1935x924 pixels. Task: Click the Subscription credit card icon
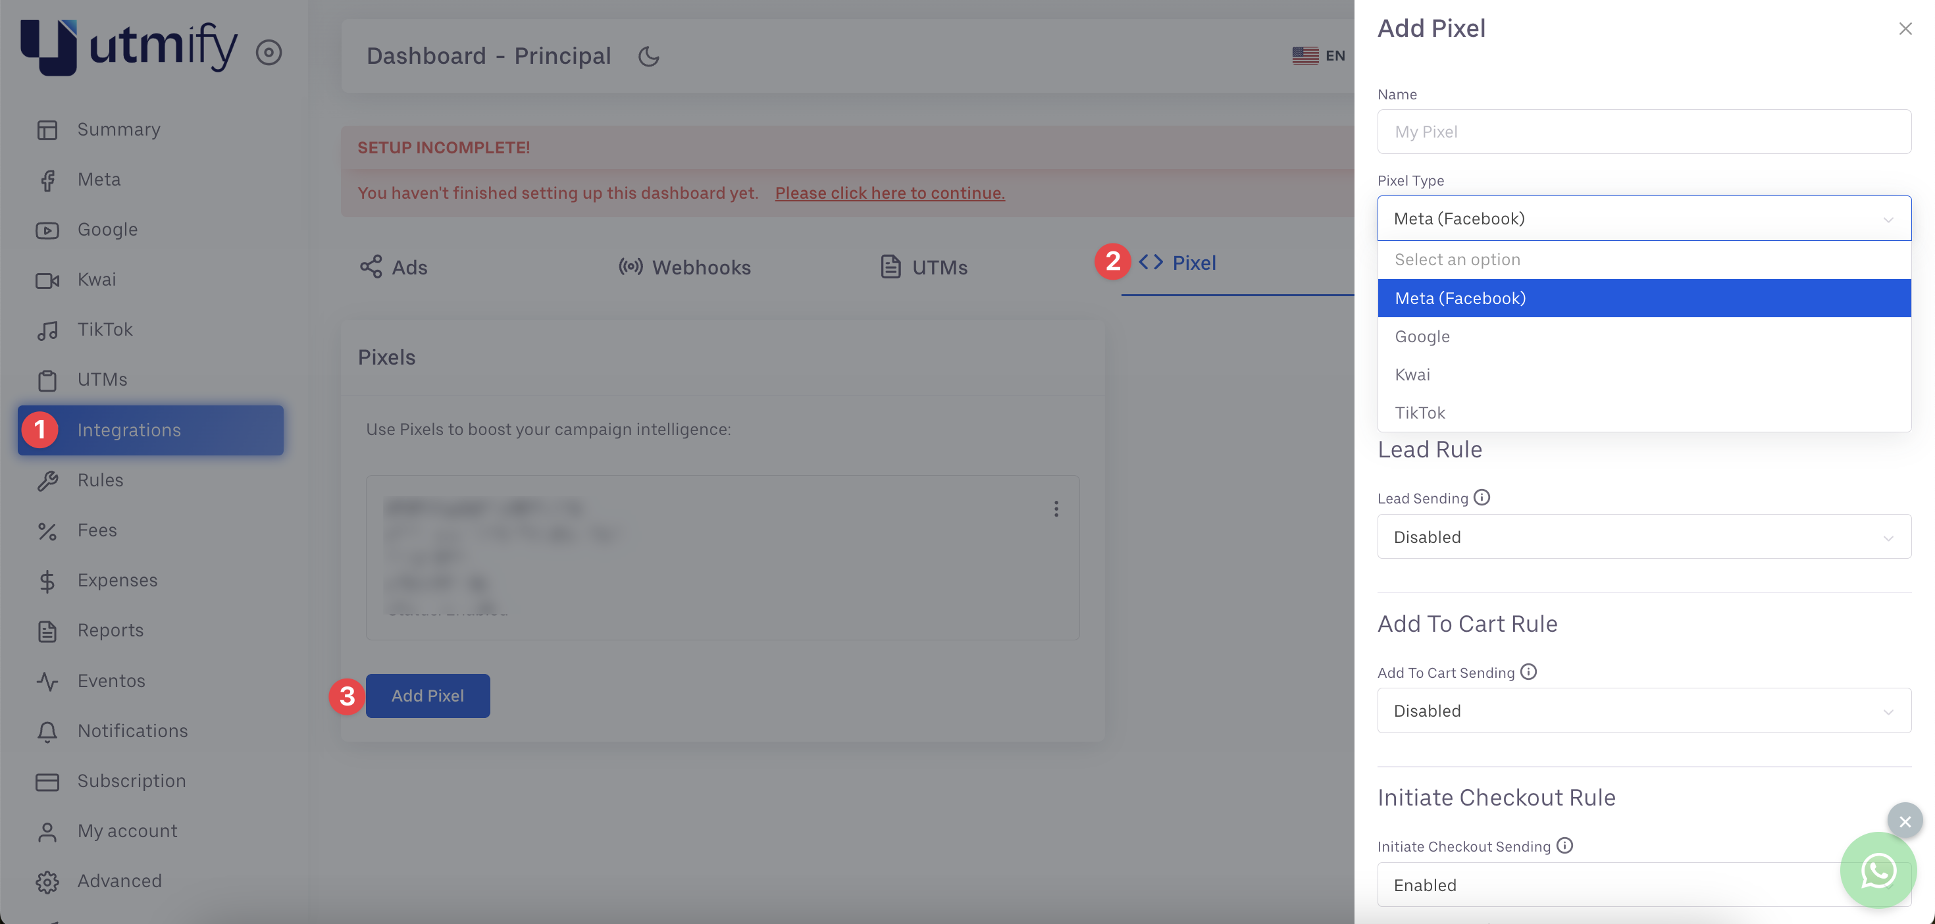(x=47, y=781)
